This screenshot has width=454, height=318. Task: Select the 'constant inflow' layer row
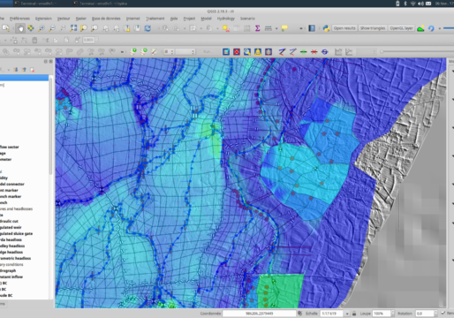click(11, 276)
